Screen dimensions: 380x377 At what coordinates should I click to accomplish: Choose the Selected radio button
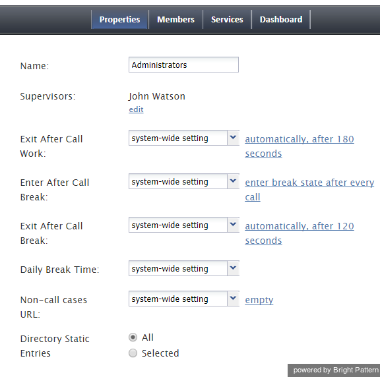133,353
